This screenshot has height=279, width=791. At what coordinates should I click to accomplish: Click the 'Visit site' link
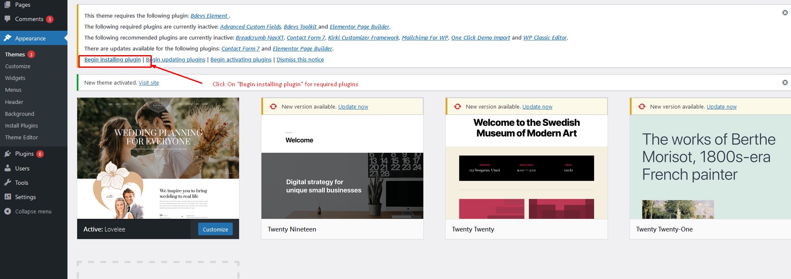pos(149,83)
